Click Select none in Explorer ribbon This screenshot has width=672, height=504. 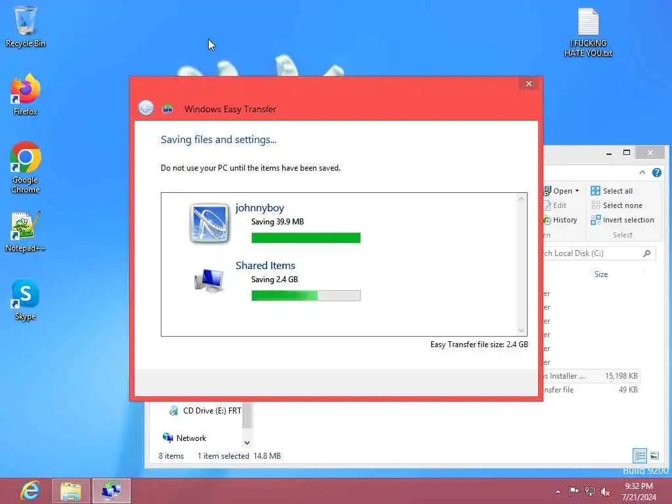pyautogui.click(x=617, y=205)
